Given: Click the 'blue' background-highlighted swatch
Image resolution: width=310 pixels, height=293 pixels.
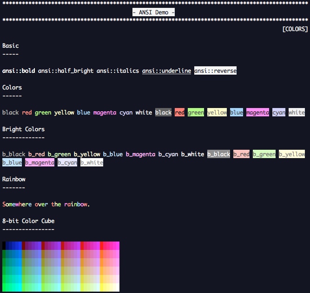Looking at the screenshot, I should pyautogui.click(x=237, y=112).
